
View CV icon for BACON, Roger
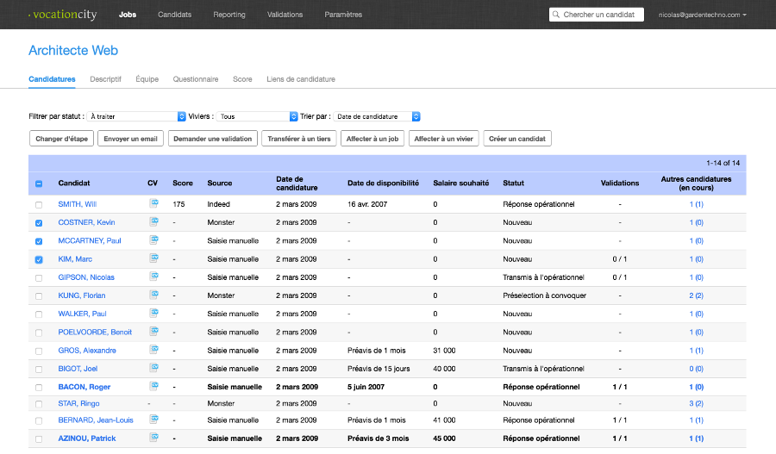[x=153, y=387]
